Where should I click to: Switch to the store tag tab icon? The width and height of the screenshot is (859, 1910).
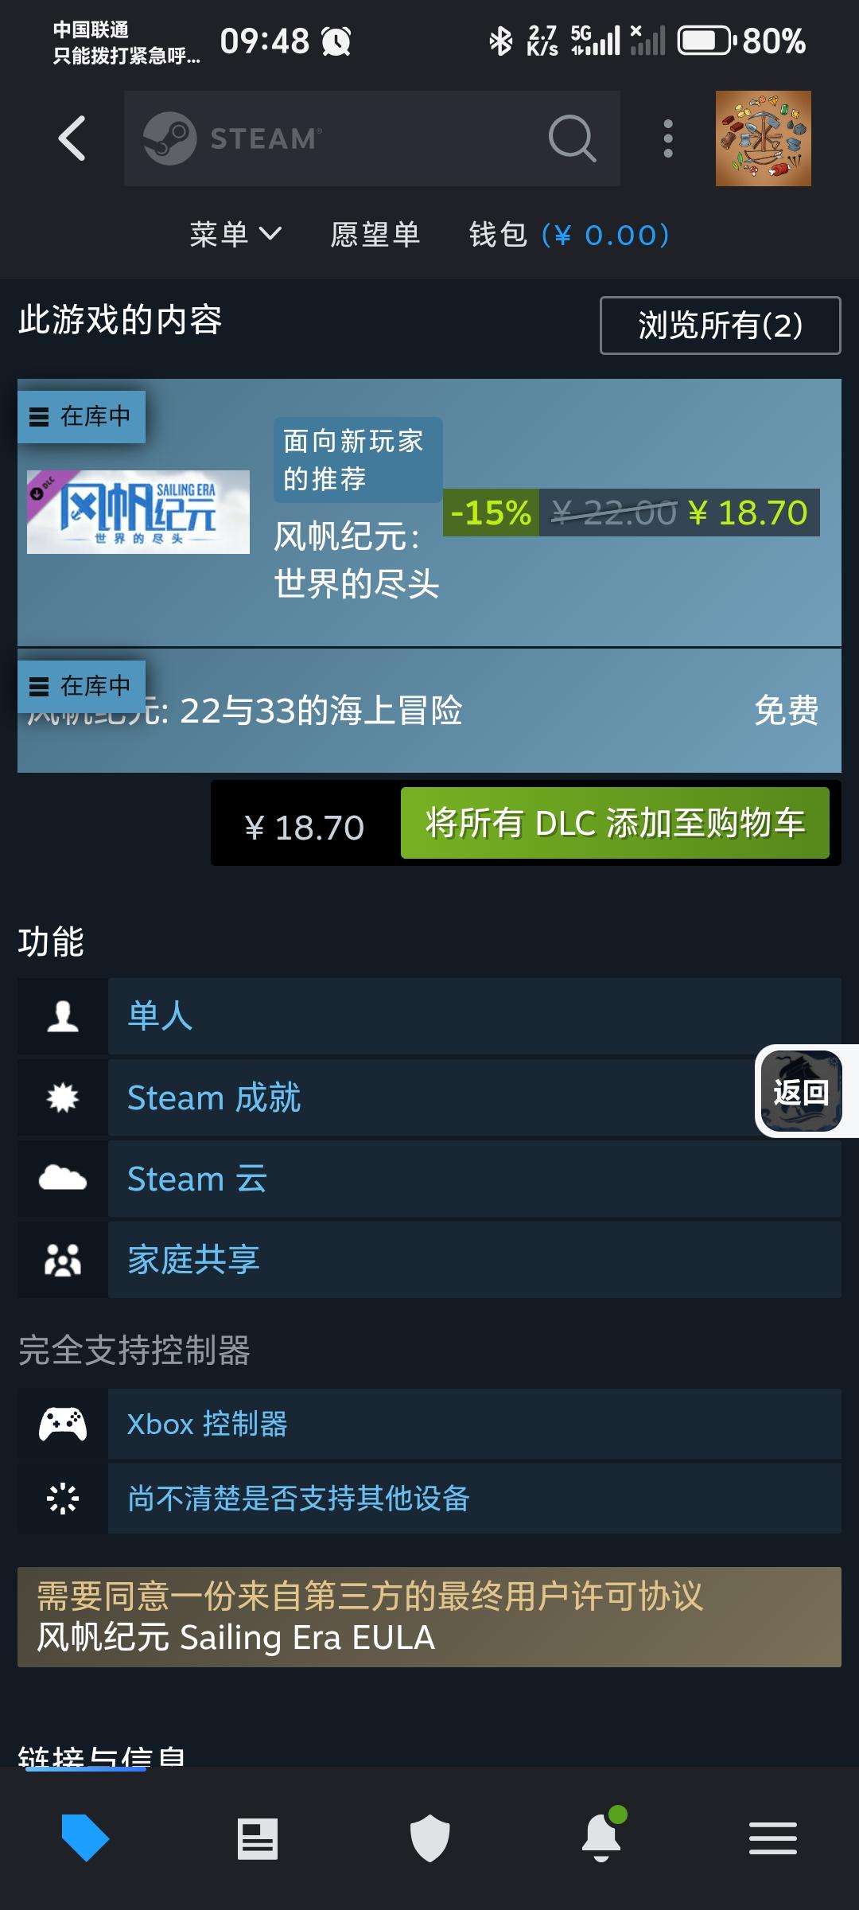point(85,1838)
